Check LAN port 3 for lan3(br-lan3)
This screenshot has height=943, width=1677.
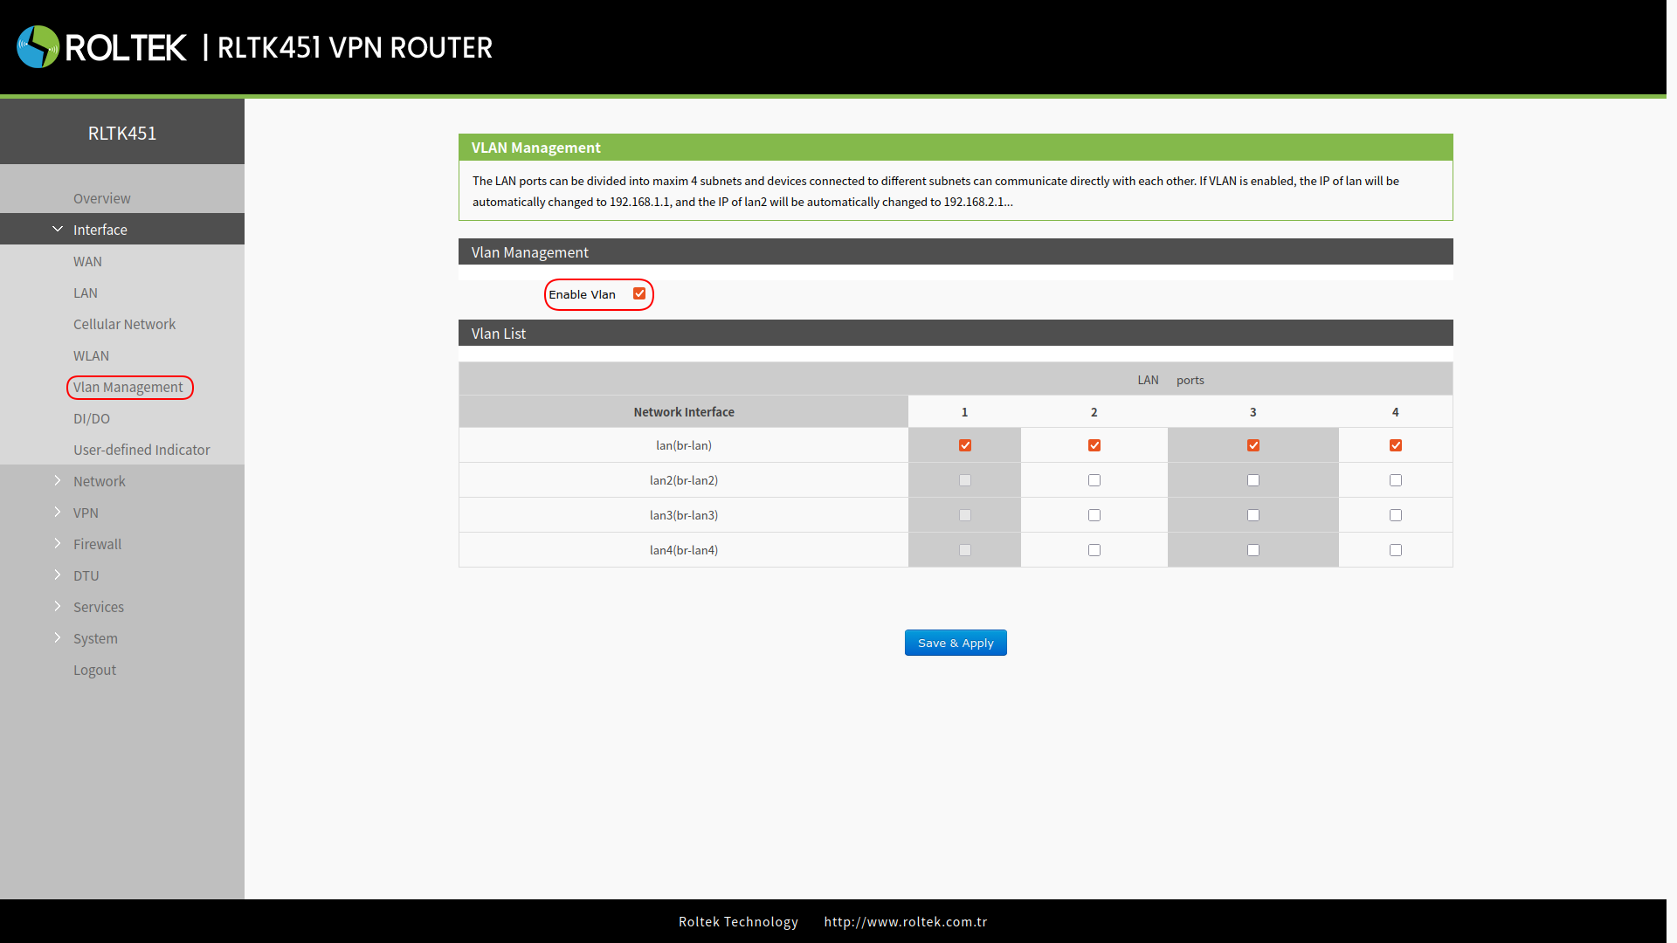pyautogui.click(x=1253, y=514)
